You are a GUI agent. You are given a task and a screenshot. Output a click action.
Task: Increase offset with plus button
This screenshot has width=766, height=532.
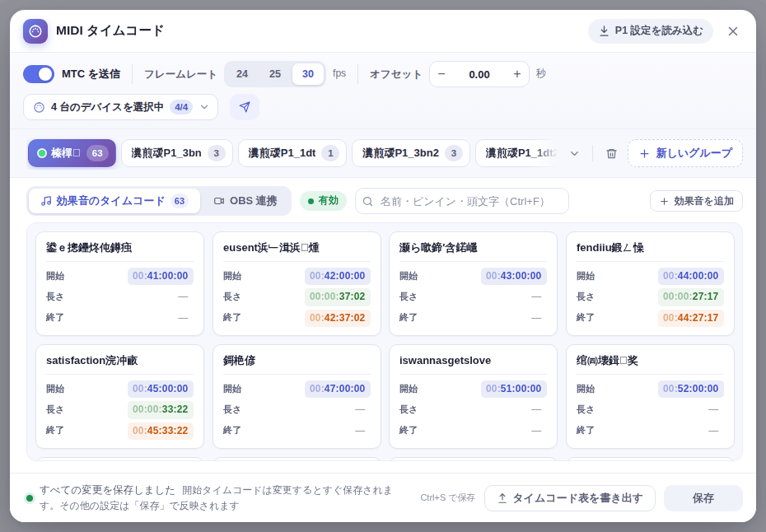[517, 74]
